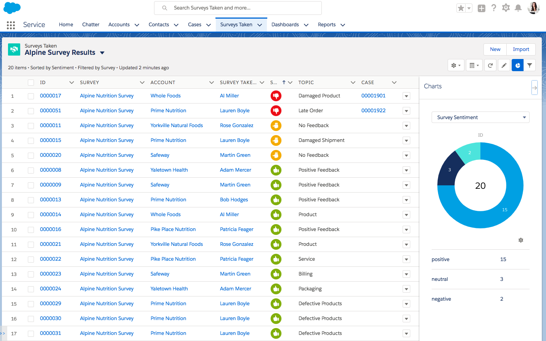This screenshot has width=546, height=341.
Task: Open the Favorites star icon
Action: pos(461,8)
